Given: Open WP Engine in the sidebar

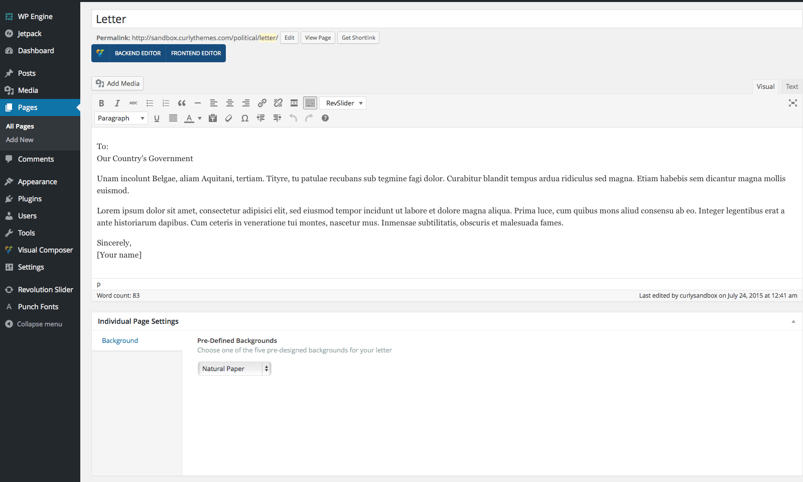Looking at the screenshot, I should point(40,17).
